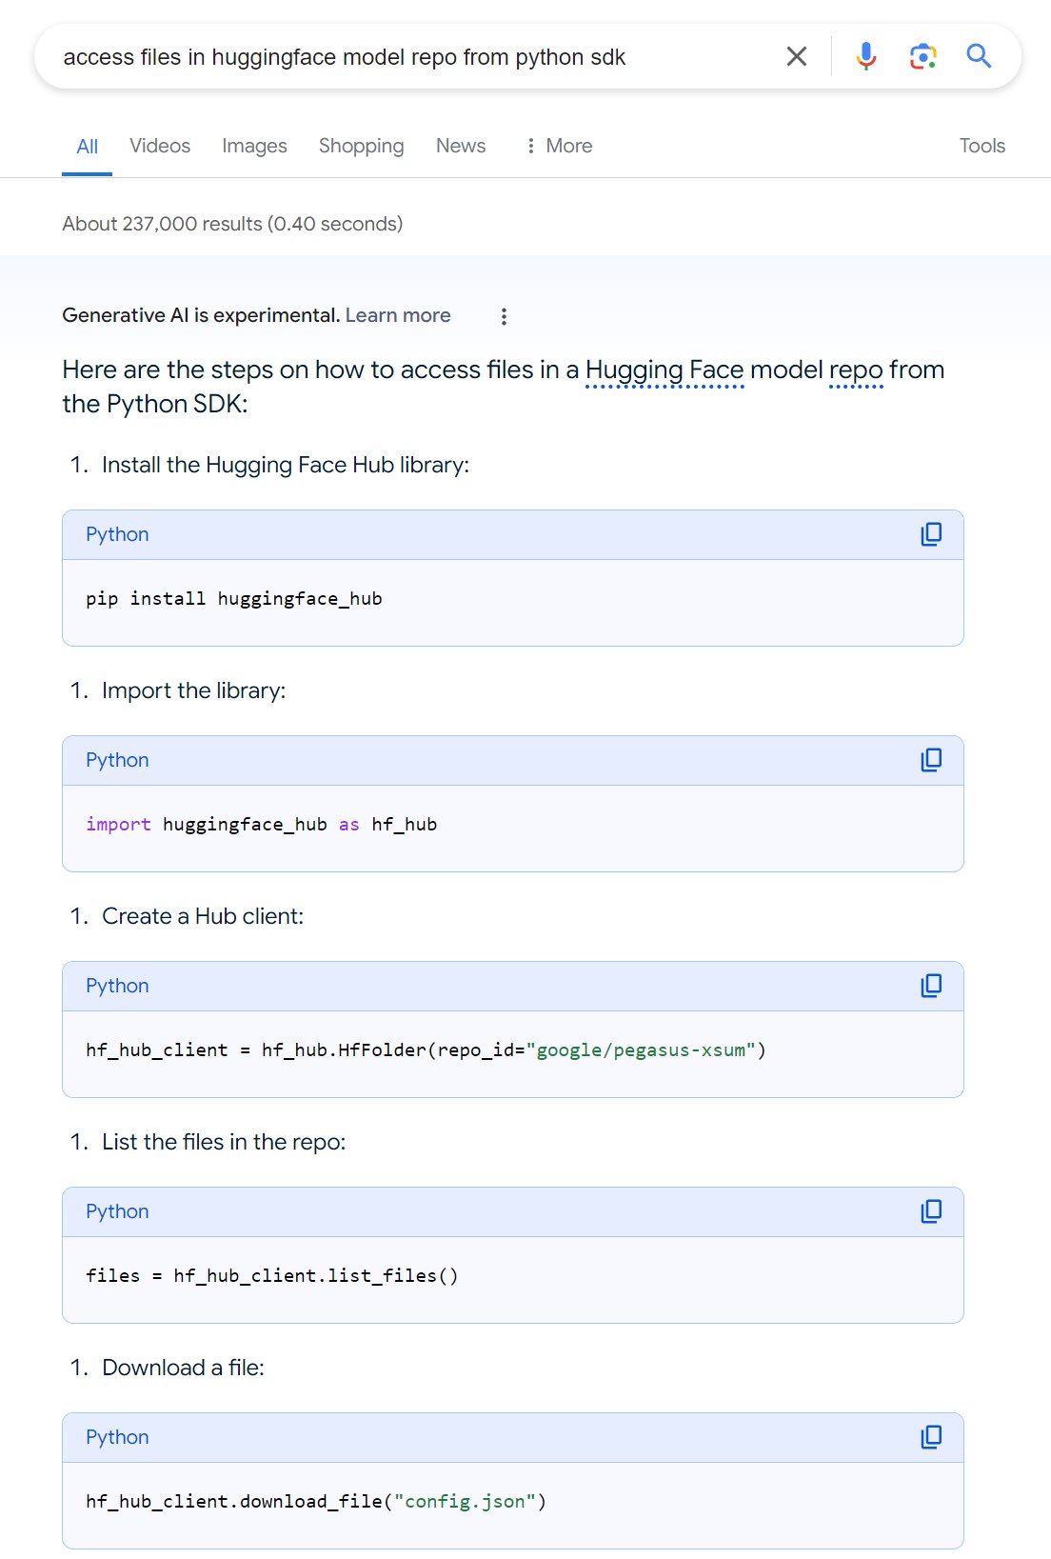1051x1559 pixels.
Task: Open the Shopping tab
Action: click(361, 146)
